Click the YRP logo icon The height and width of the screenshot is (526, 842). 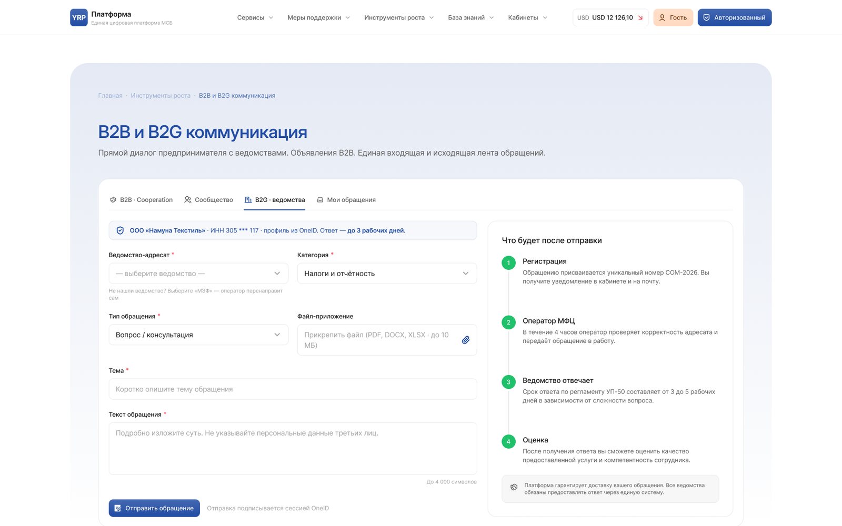pos(79,17)
